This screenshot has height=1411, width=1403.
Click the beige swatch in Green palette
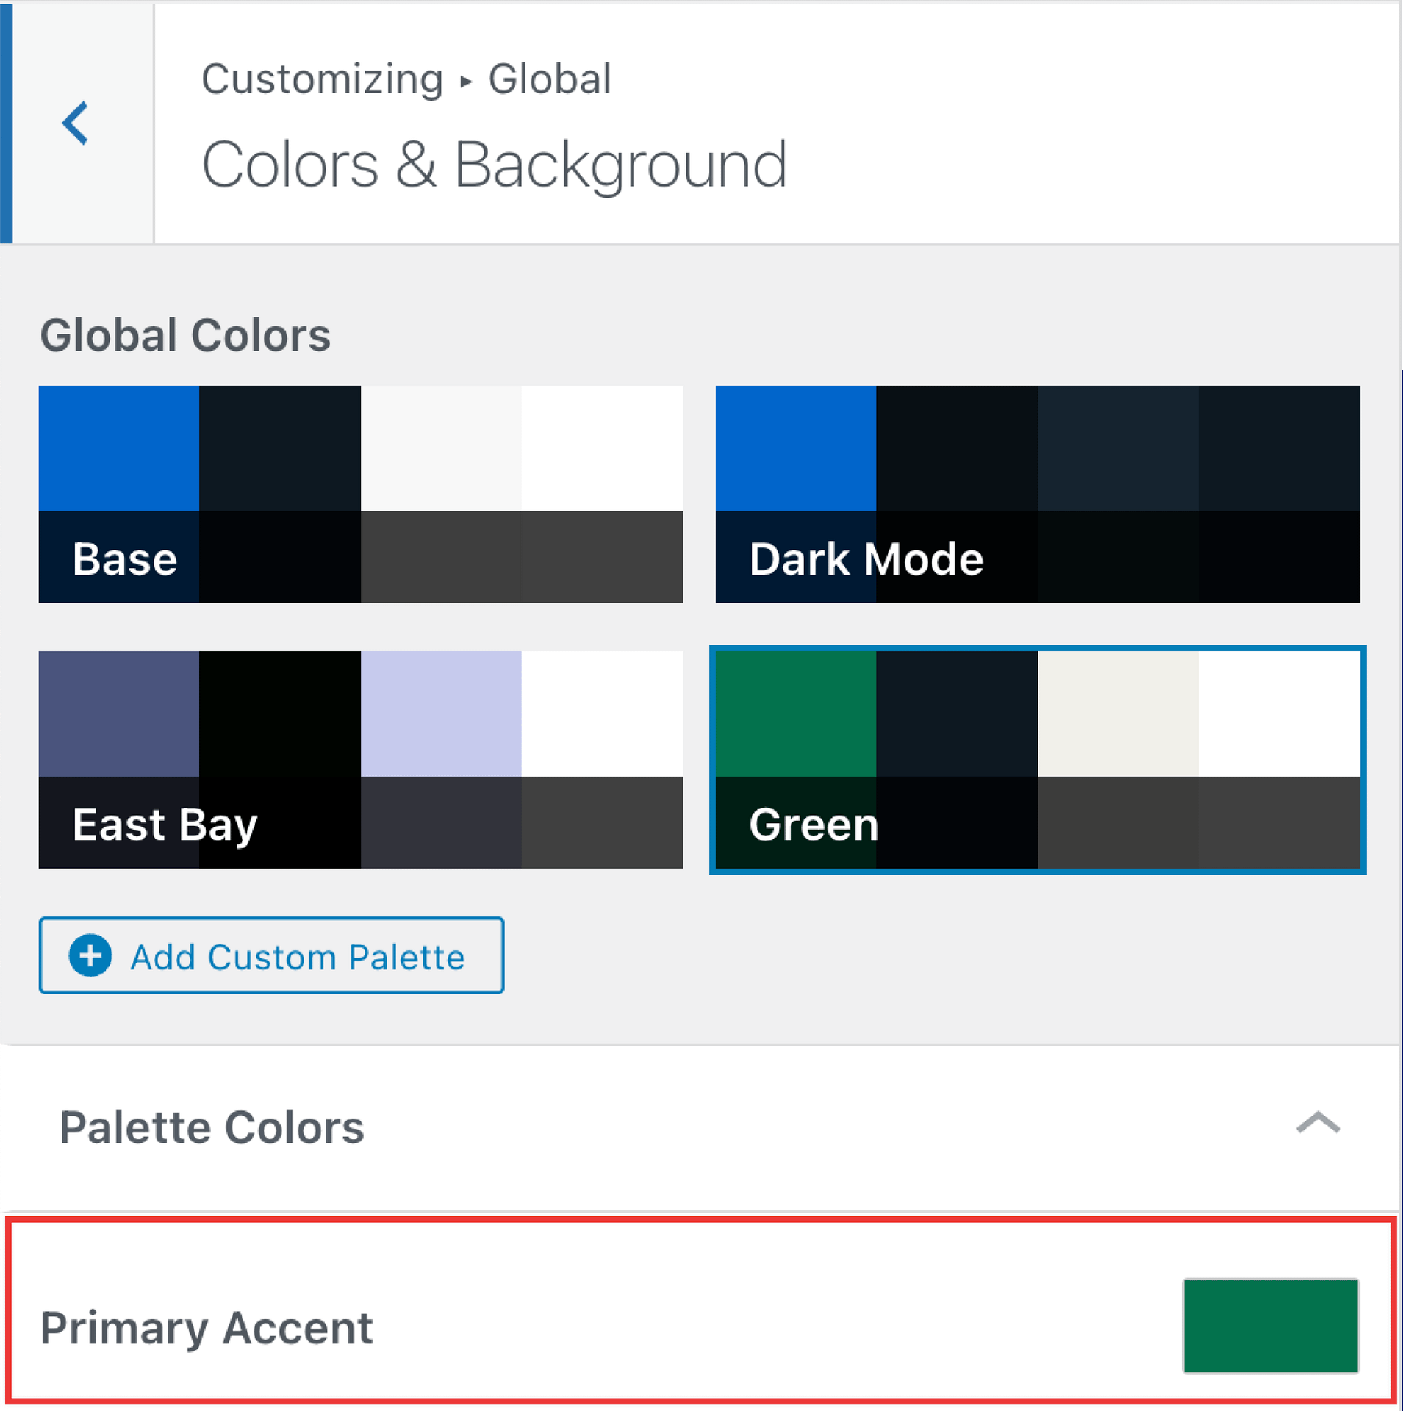click(1118, 714)
